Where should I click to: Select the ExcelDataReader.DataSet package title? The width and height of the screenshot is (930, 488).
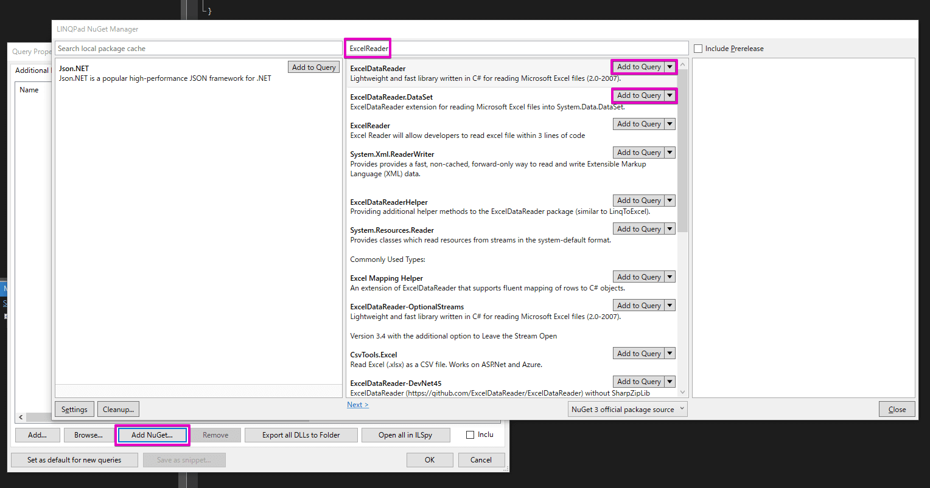pyautogui.click(x=391, y=97)
